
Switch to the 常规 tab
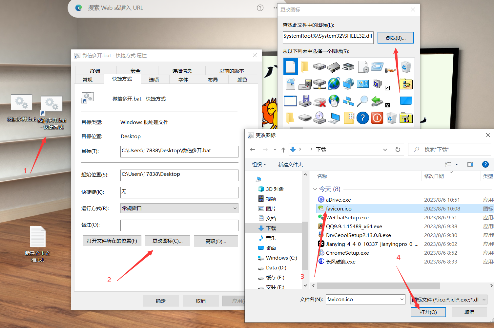click(x=88, y=80)
